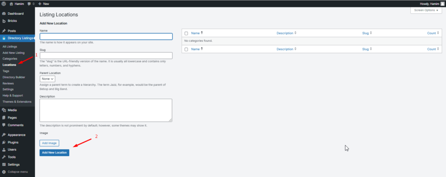Click the Pages icon in sidebar
The width and height of the screenshot is (446, 177).
click(4, 117)
